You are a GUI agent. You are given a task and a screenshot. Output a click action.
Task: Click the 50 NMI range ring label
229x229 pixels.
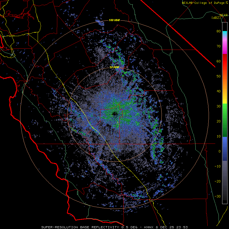pyautogui.click(x=114, y=67)
